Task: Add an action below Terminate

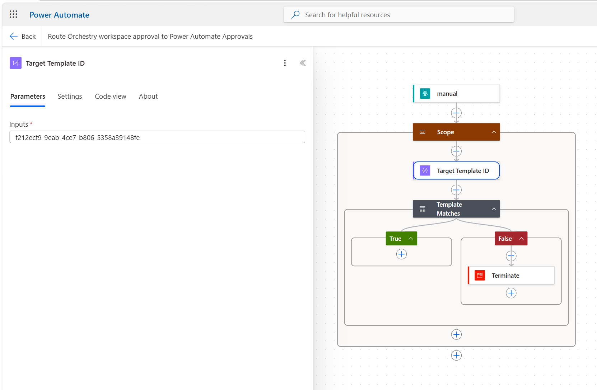Action: click(x=511, y=293)
